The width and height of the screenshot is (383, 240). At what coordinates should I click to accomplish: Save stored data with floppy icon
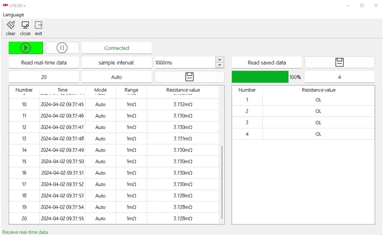click(339, 62)
